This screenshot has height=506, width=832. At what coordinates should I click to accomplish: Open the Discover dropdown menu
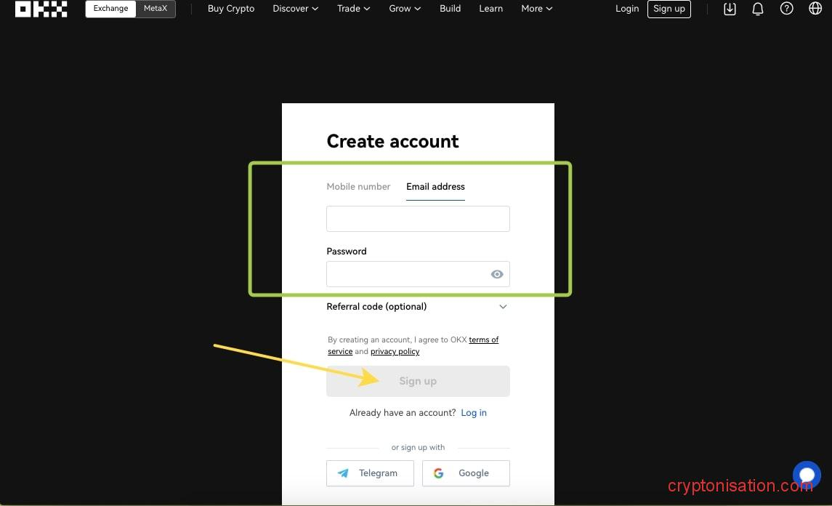[295, 9]
